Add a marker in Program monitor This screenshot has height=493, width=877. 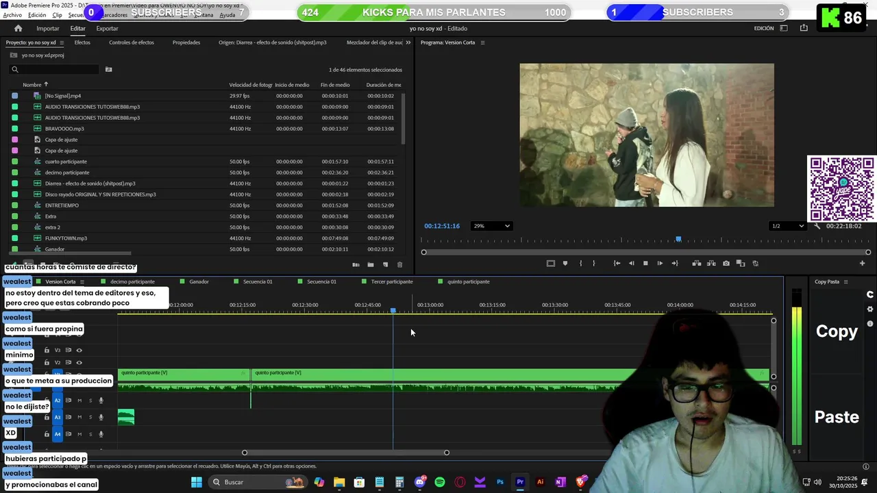coord(565,263)
